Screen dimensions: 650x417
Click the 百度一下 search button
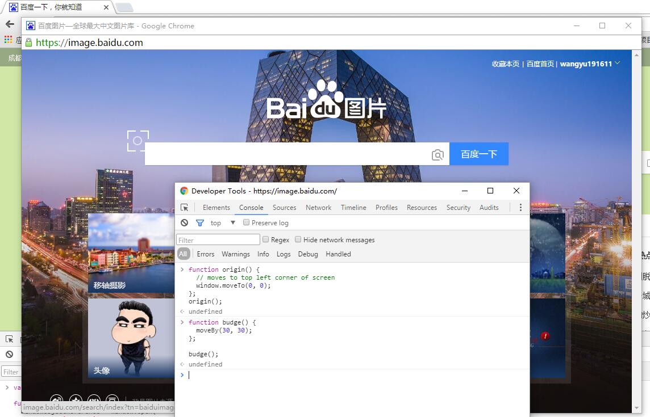[x=479, y=154]
